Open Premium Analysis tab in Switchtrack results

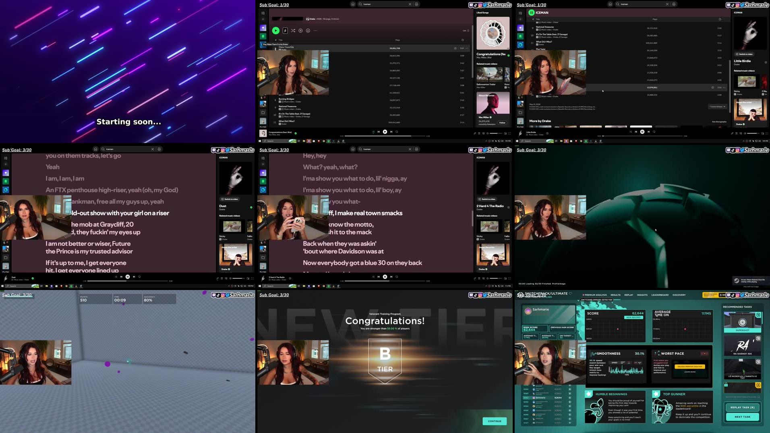tap(595, 295)
